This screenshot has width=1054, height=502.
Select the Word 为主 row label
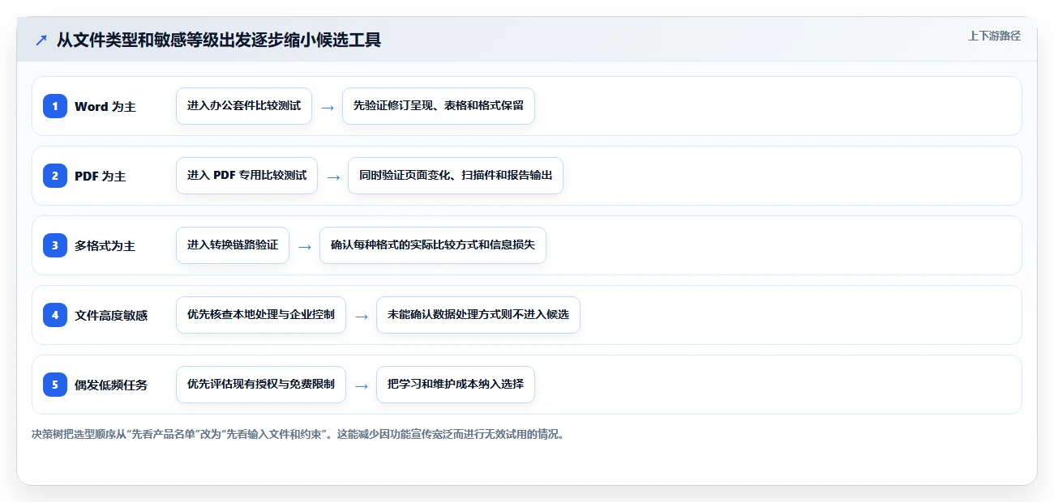click(105, 106)
